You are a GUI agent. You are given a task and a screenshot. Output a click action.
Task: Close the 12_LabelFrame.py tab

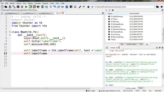tap(52, 13)
